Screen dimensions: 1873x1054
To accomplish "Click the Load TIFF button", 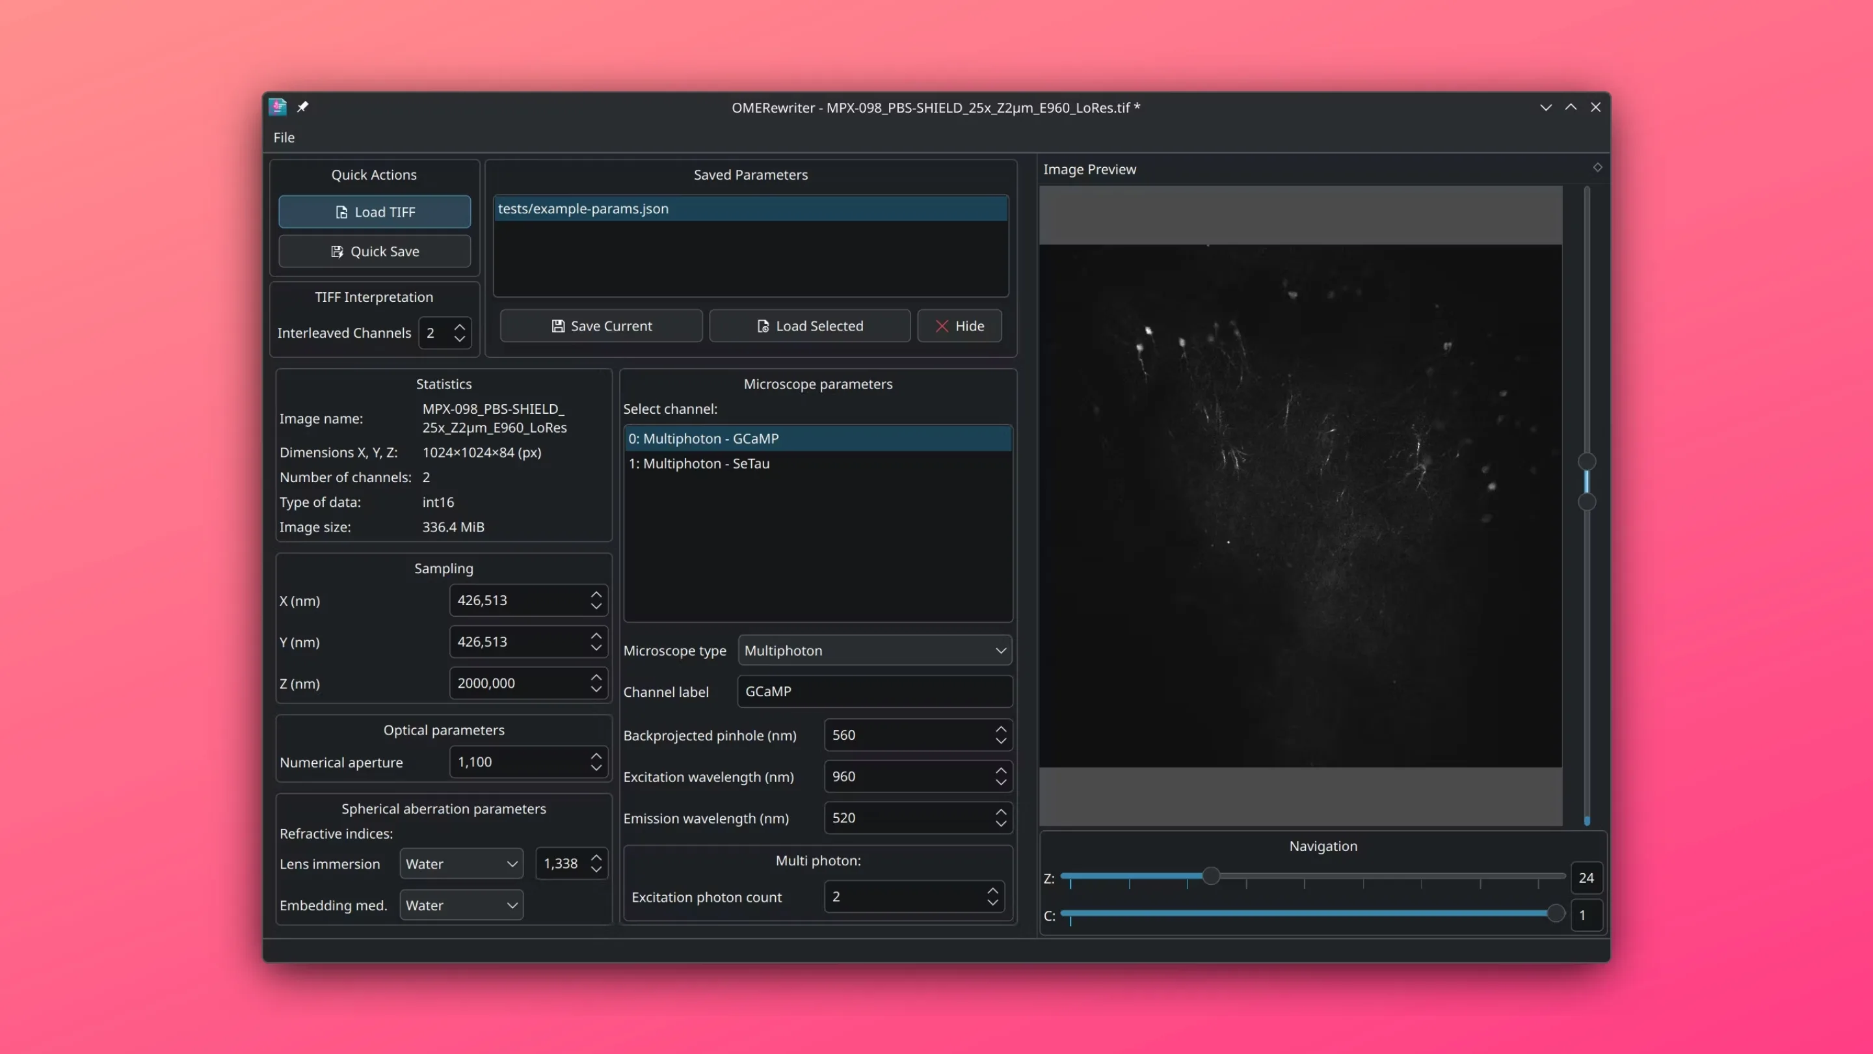I will click(375, 211).
